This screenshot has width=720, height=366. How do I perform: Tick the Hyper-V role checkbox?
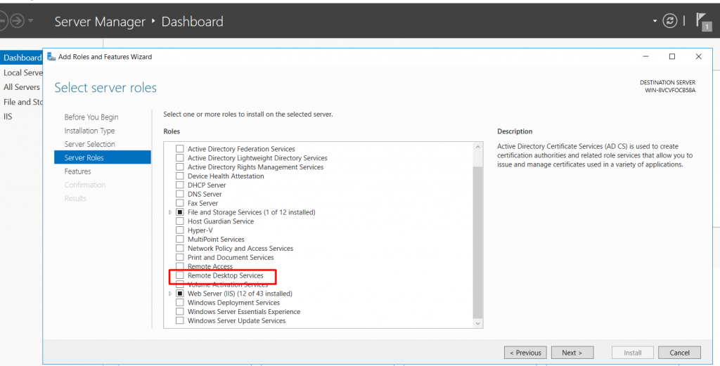point(180,230)
